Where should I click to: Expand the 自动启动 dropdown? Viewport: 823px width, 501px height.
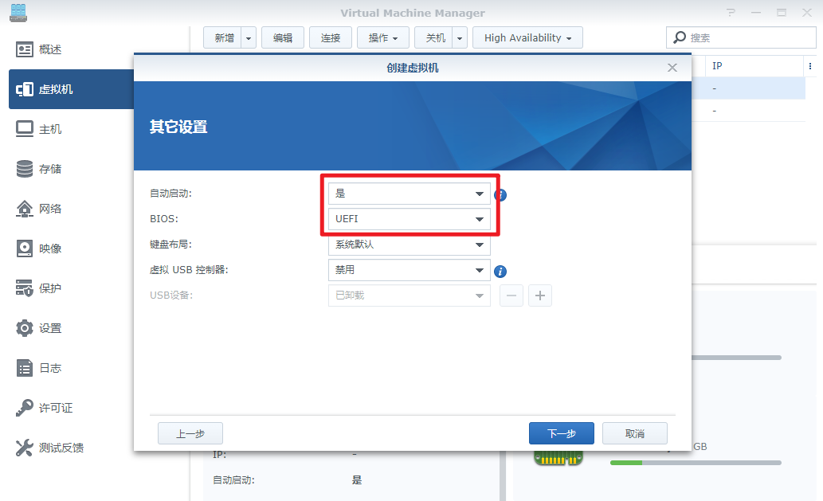pos(409,194)
